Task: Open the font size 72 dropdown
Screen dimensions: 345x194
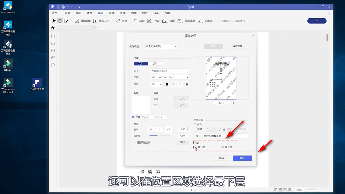Action: pyautogui.click(x=156, y=84)
